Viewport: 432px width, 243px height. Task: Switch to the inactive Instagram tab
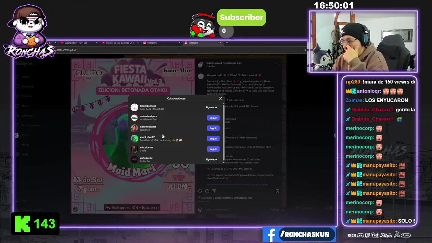pos(162,43)
